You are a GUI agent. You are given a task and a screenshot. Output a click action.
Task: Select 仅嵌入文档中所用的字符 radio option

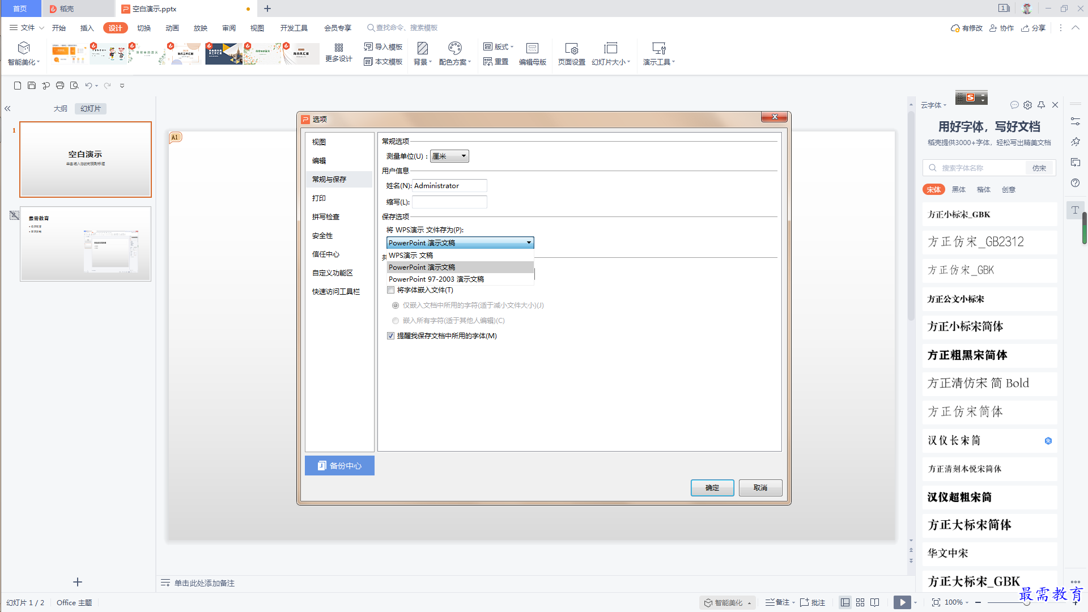click(396, 305)
